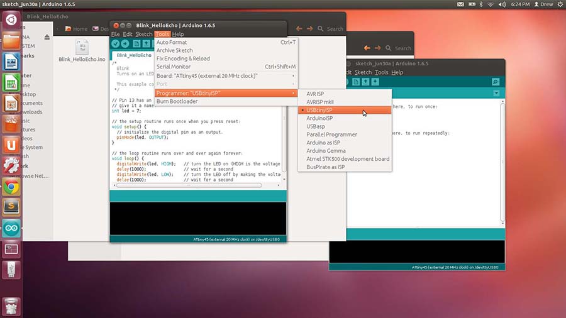This screenshot has height=318, width=566.
Task: Launch LibreOffice Impress from launcher
Action: tap(11, 104)
